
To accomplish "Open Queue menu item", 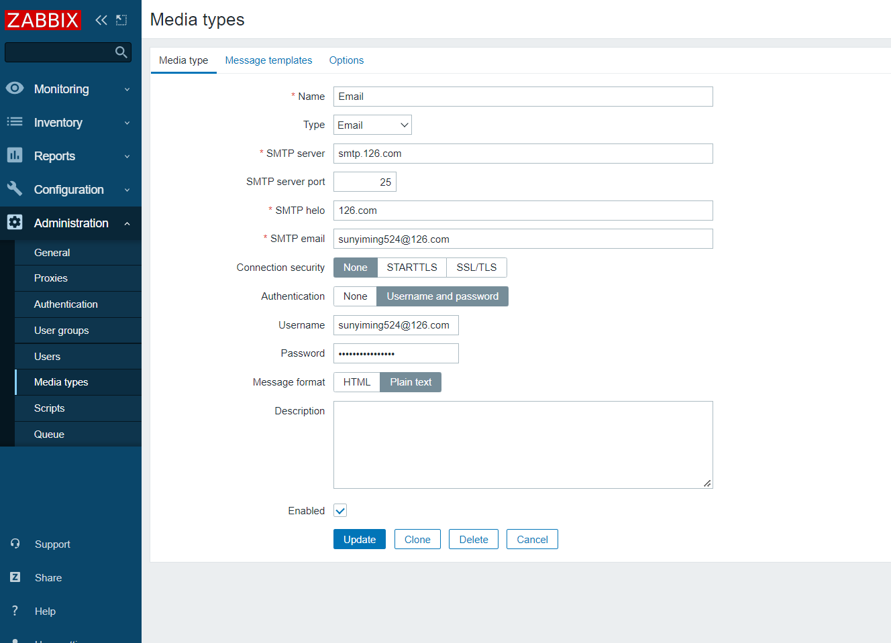I will [78, 434].
